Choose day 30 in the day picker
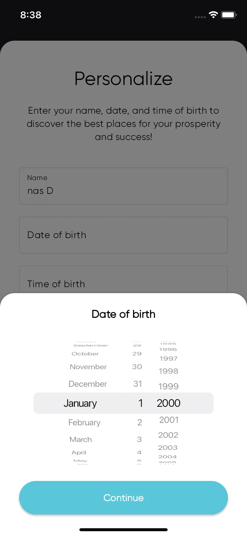 137,367
